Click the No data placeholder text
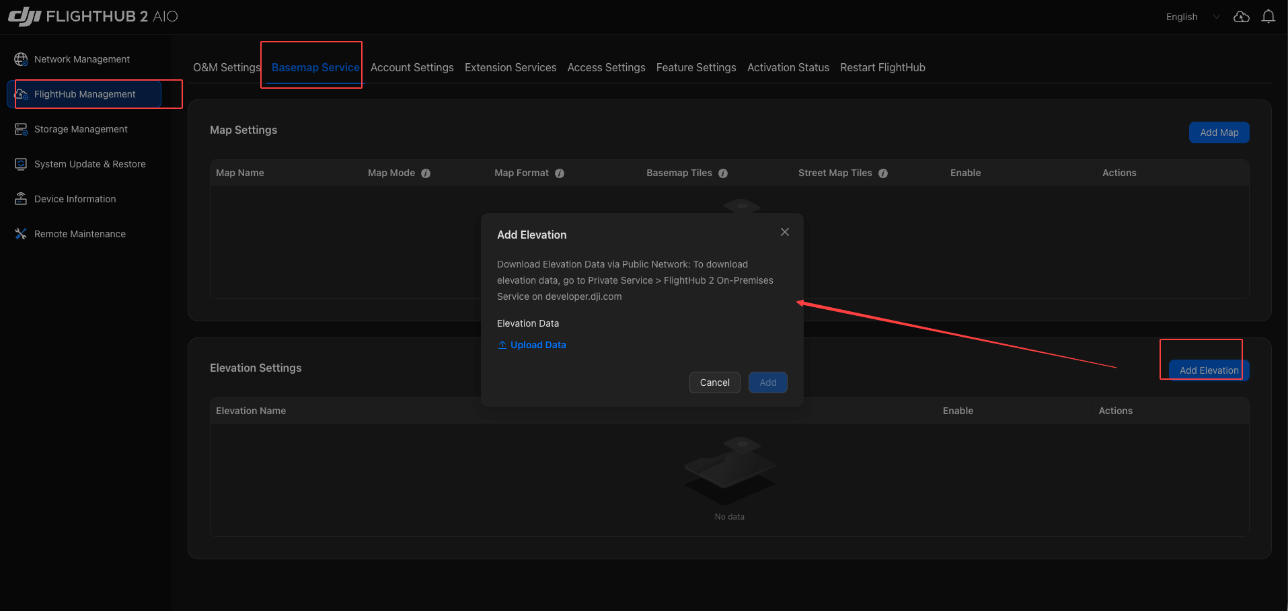The width and height of the screenshot is (1288, 611). 729,517
